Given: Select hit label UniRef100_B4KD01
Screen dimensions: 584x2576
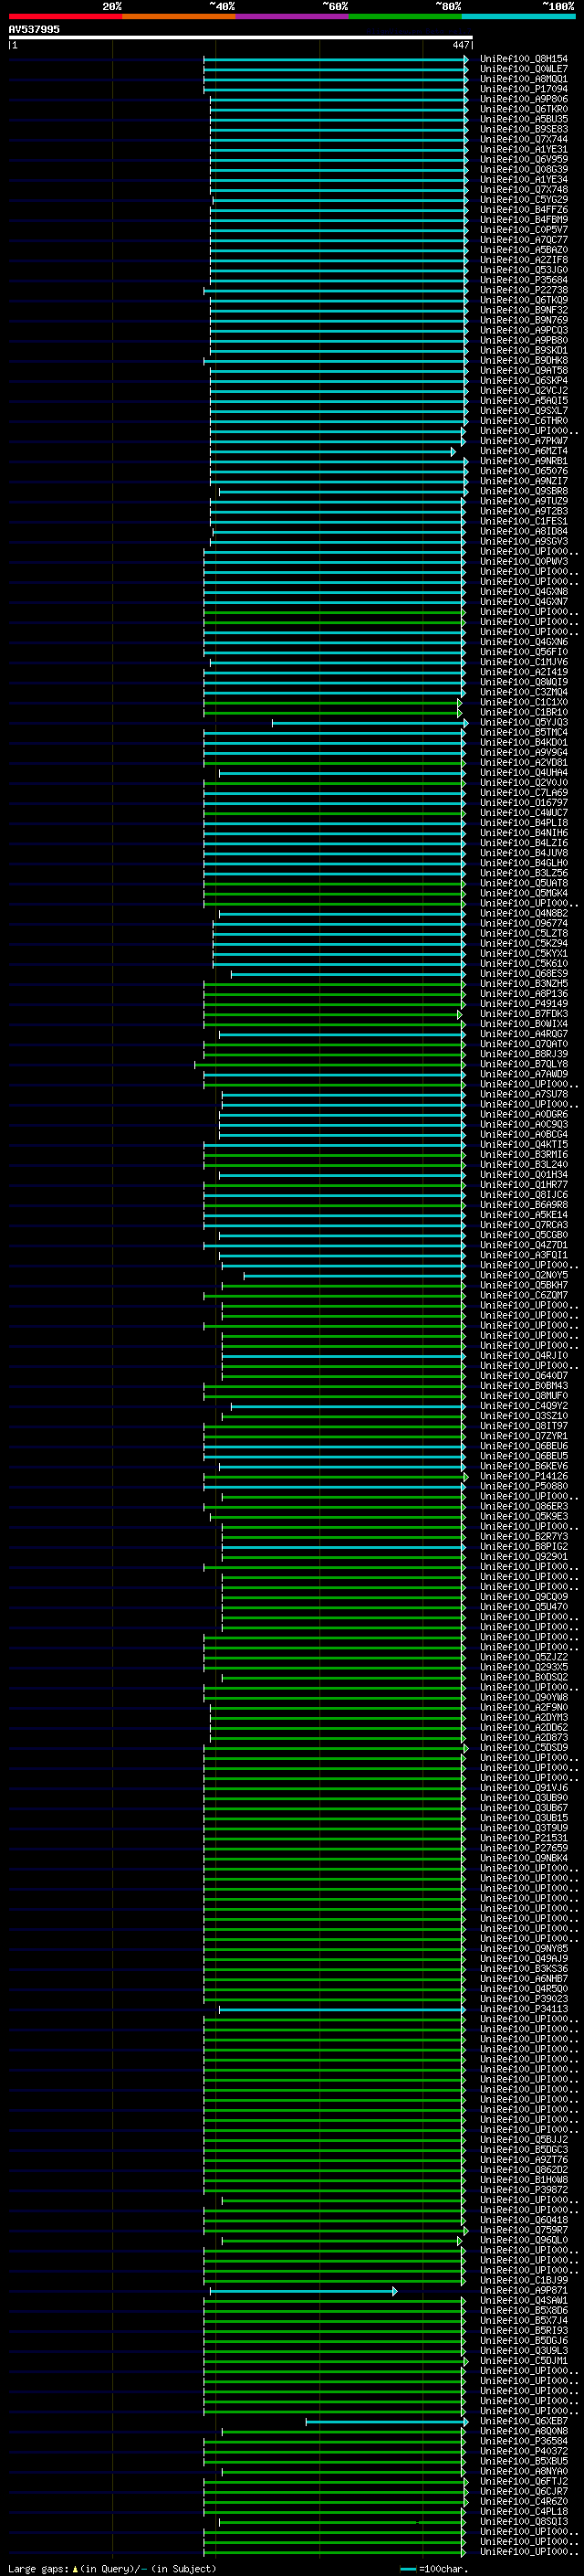Looking at the screenshot, I should tap(524, 743).
